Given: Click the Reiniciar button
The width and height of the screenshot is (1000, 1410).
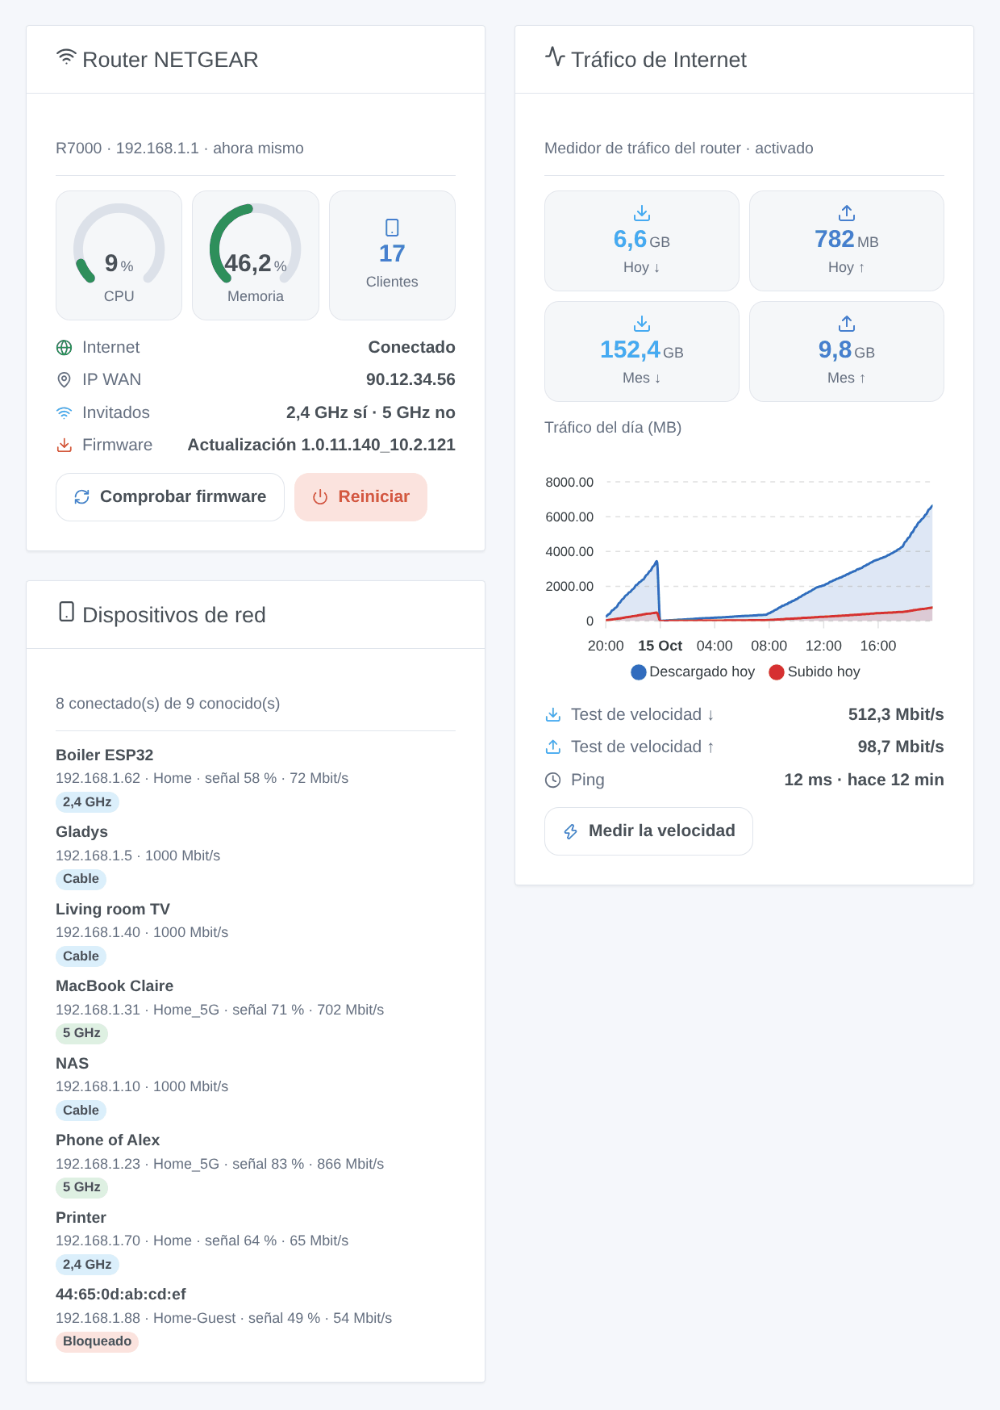Looking at the screenshot, I should pos(360,497).
